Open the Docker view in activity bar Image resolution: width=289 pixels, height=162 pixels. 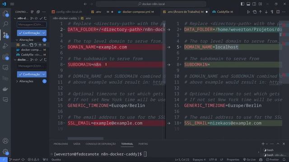(5, 89)
